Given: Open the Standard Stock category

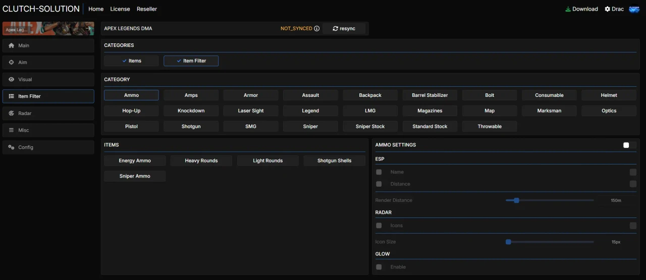Looking at the screenshot, I should point(430,127).
